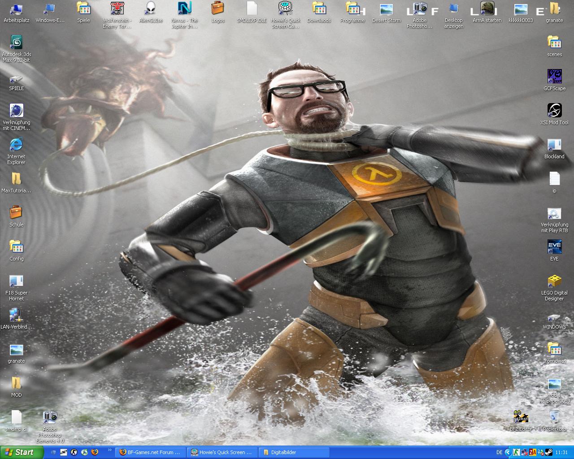This screenshot has height=459, width=574.
Task: Click the Counter-Strike Quick Launch icon
Action: (x=74, y=452)
